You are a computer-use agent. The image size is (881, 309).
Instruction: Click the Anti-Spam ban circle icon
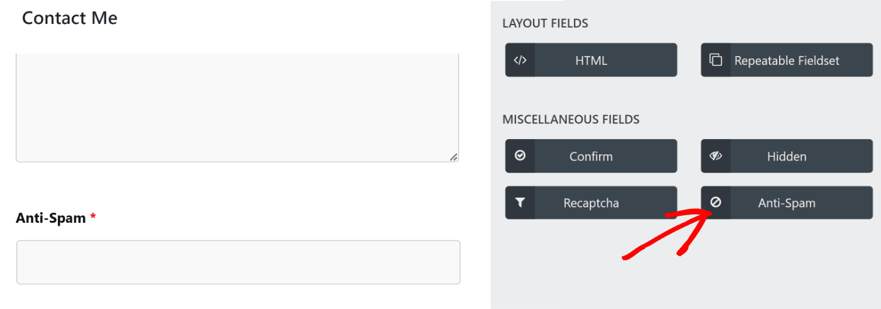[x=715, y=203]
